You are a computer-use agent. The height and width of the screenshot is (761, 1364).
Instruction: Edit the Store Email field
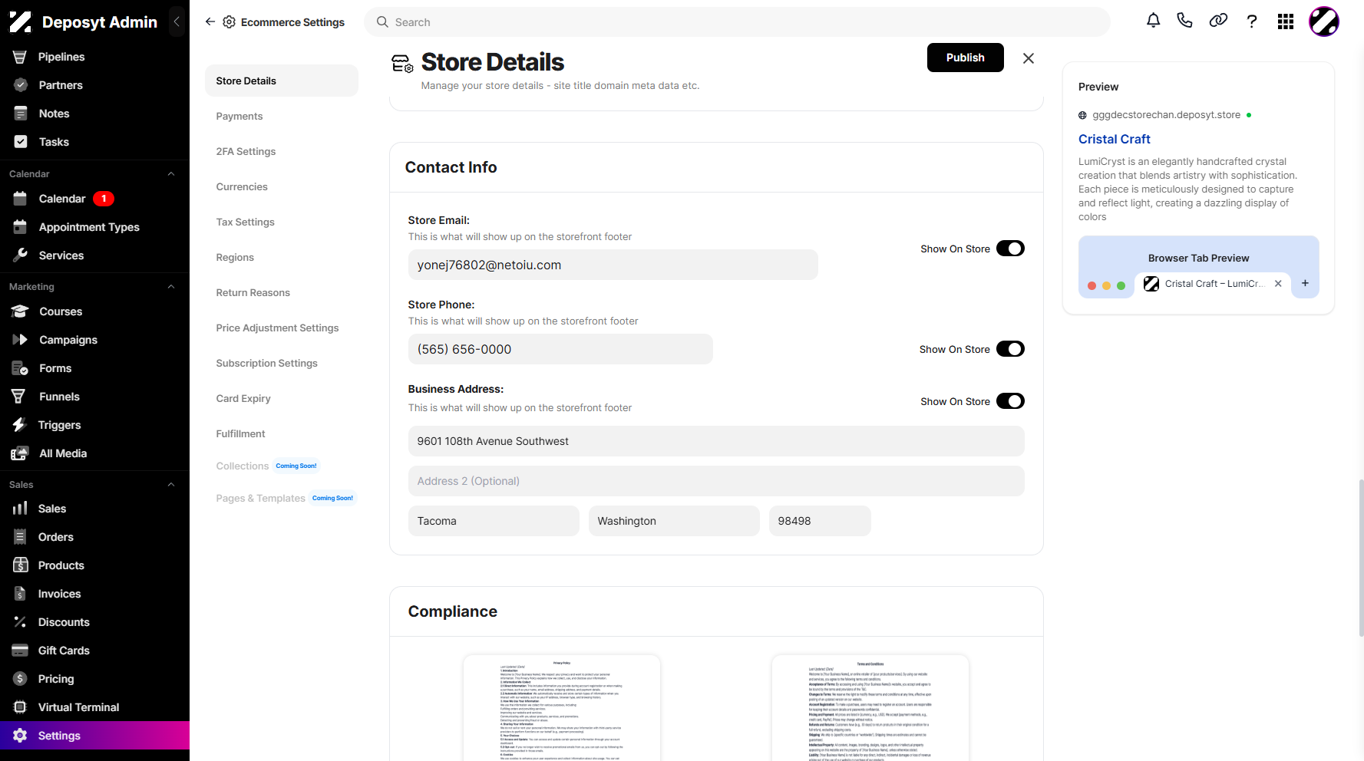click(x=613, y=265)
